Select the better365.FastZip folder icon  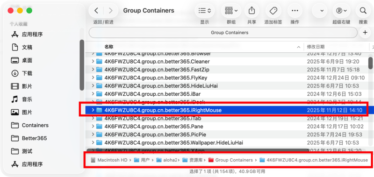coord(99,70)
